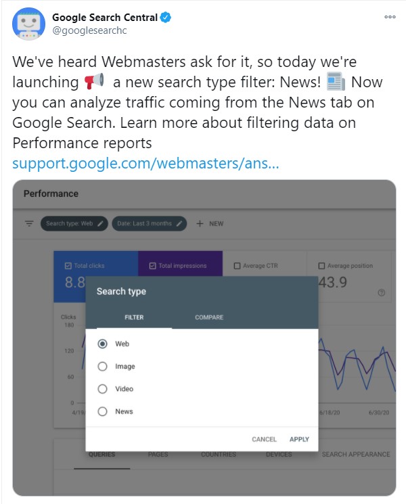Select the Web radio button
406x504 pixels.
pyautogui.click(x=102, y=344)
